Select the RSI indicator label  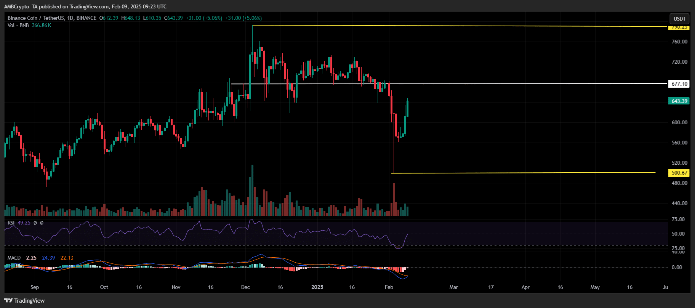click(x=11, y=223)
